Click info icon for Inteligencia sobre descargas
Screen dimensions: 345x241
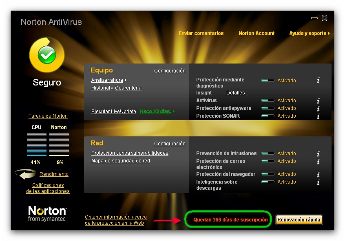[318, 182]
